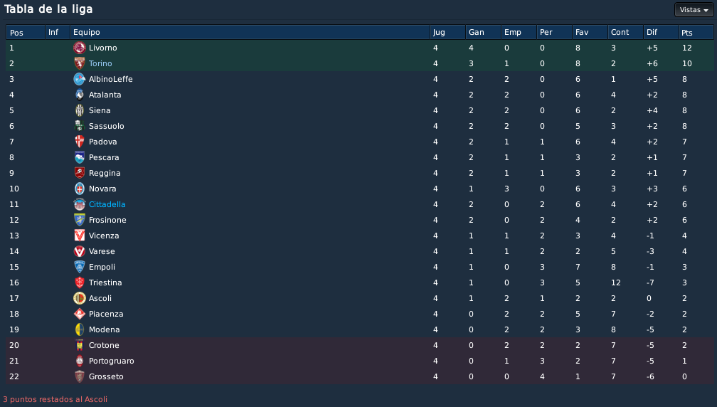This screenshot has height=407, width=717.
Task: Select the Siena striped badge icon
Action: click(x=80, y=110)
